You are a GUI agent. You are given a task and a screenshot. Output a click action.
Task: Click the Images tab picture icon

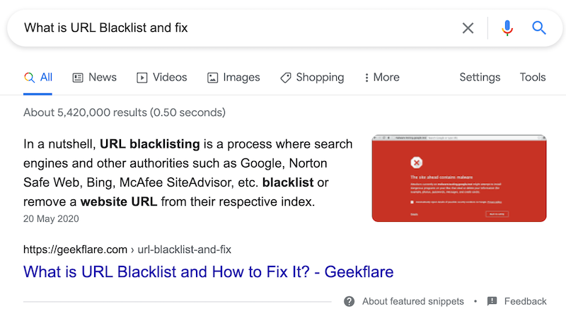click(212, 78)
